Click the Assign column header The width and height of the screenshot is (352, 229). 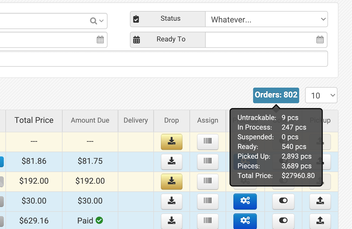coord(208,120)
